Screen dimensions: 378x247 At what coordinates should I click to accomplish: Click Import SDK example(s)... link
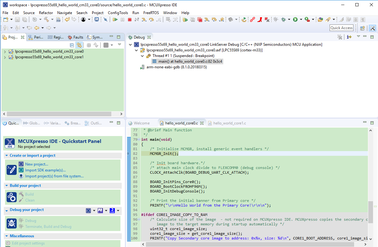coord(45,170)
